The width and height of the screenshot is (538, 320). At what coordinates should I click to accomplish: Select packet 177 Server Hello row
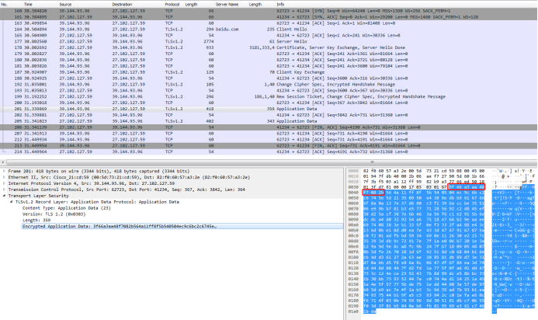point(269,41)
